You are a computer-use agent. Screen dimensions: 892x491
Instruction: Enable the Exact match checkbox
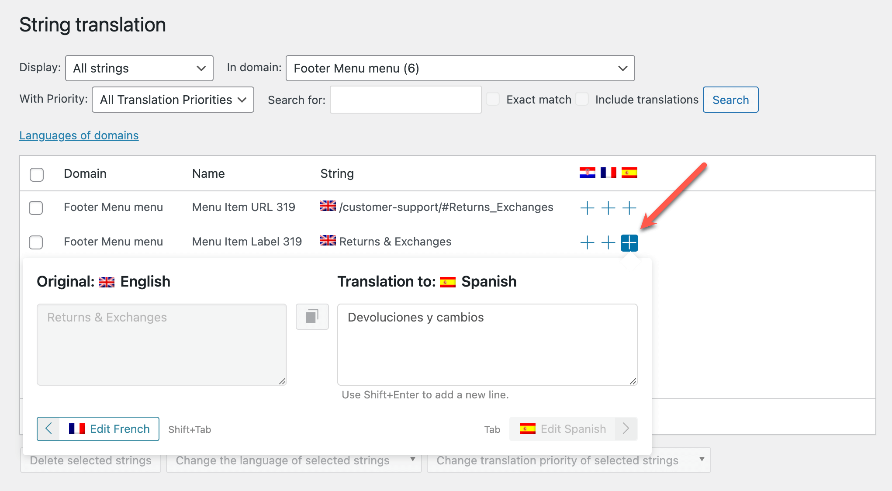click(x=493, y=99)
